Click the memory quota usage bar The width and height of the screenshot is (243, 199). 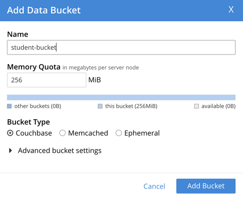pos(121,97)
